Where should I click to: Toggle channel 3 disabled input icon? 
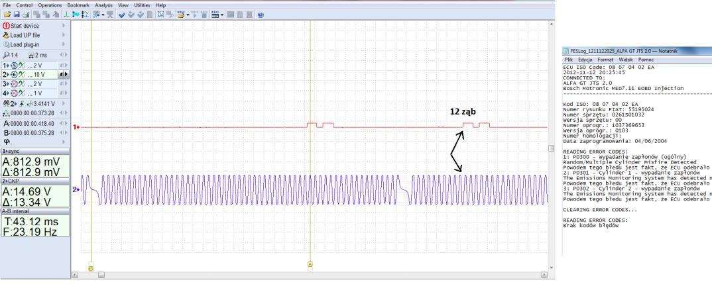click(14, 85)
